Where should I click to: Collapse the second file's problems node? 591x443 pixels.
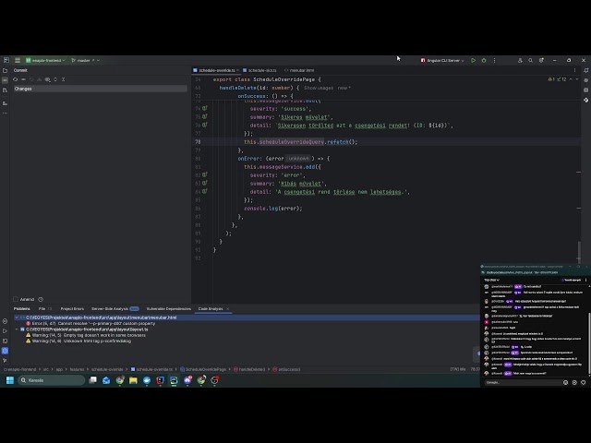click(17, 329)
